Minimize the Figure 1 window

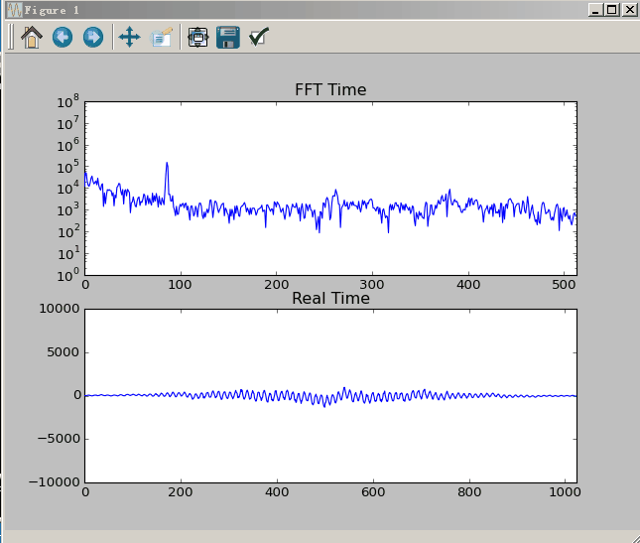coord(595,10)
